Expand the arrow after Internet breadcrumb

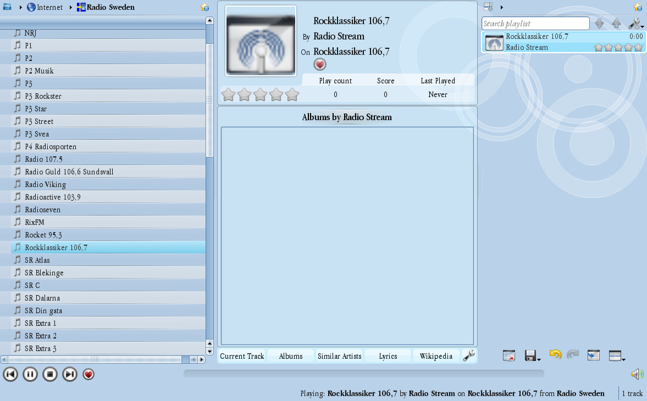[70, 7]
